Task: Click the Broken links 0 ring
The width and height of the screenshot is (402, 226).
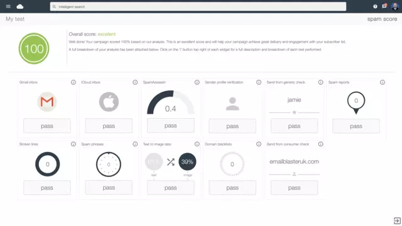Action: coord(48,164)
